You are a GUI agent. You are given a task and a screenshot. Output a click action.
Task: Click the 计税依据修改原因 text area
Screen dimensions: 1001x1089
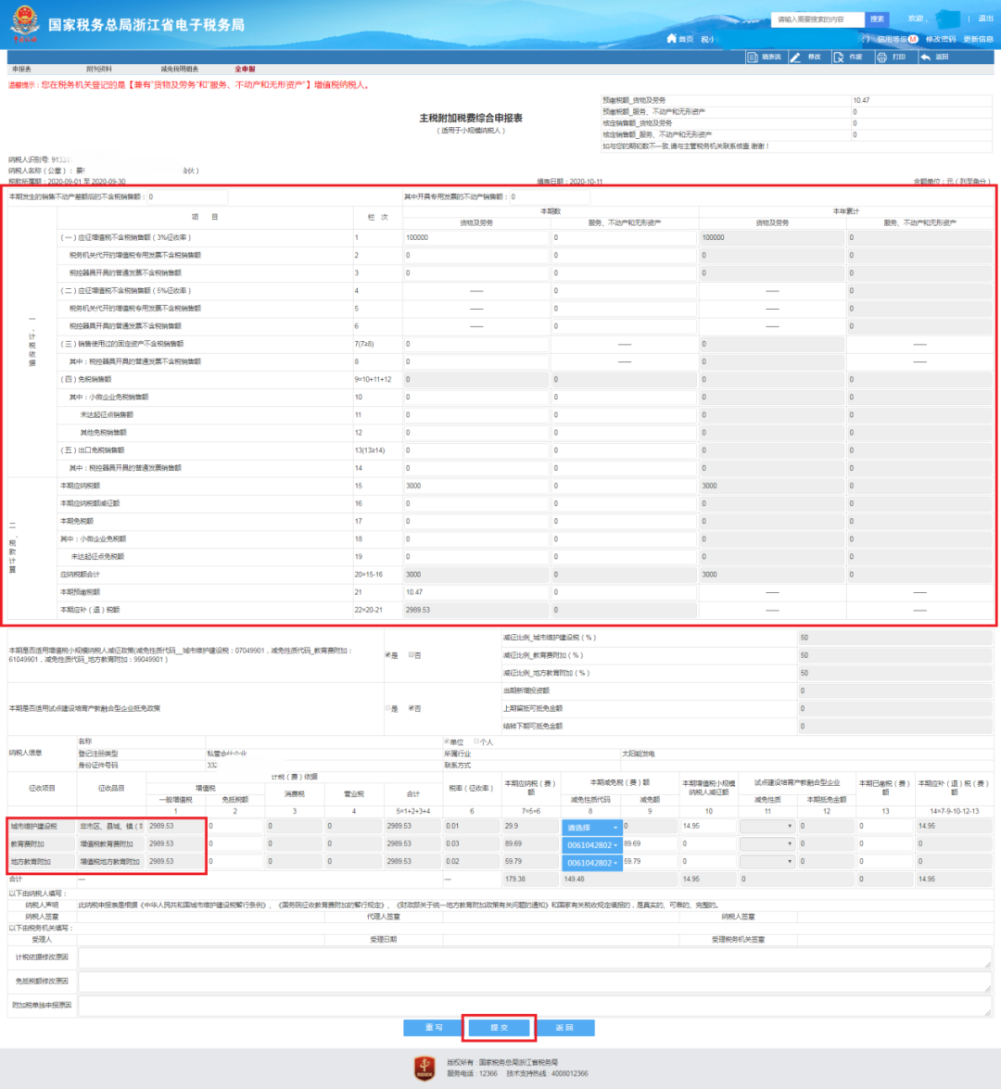pos(535,957)
